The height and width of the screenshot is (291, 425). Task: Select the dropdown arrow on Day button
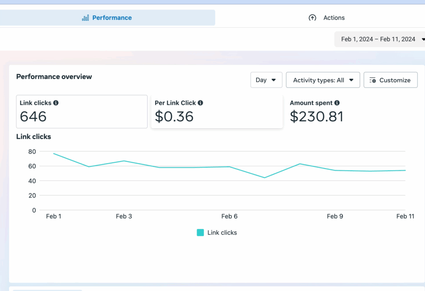tap(274, 80)
